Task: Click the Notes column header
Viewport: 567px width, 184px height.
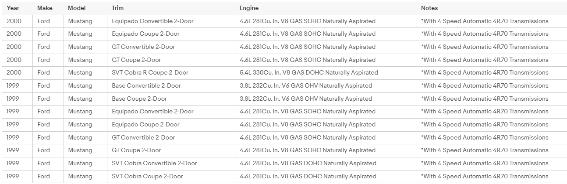Action: (429, 8)
